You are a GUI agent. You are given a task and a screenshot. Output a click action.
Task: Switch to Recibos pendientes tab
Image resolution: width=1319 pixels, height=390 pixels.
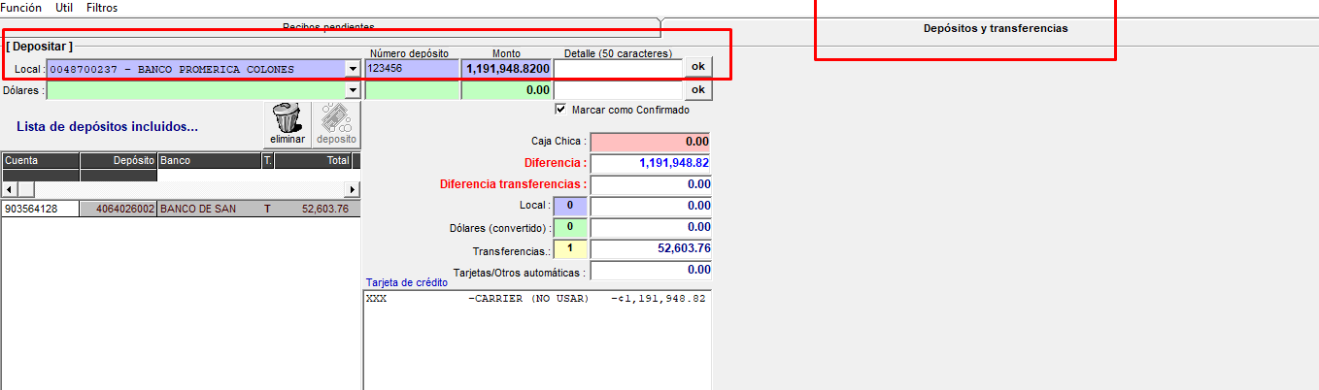pyautogui.click(x=328, y=26)
